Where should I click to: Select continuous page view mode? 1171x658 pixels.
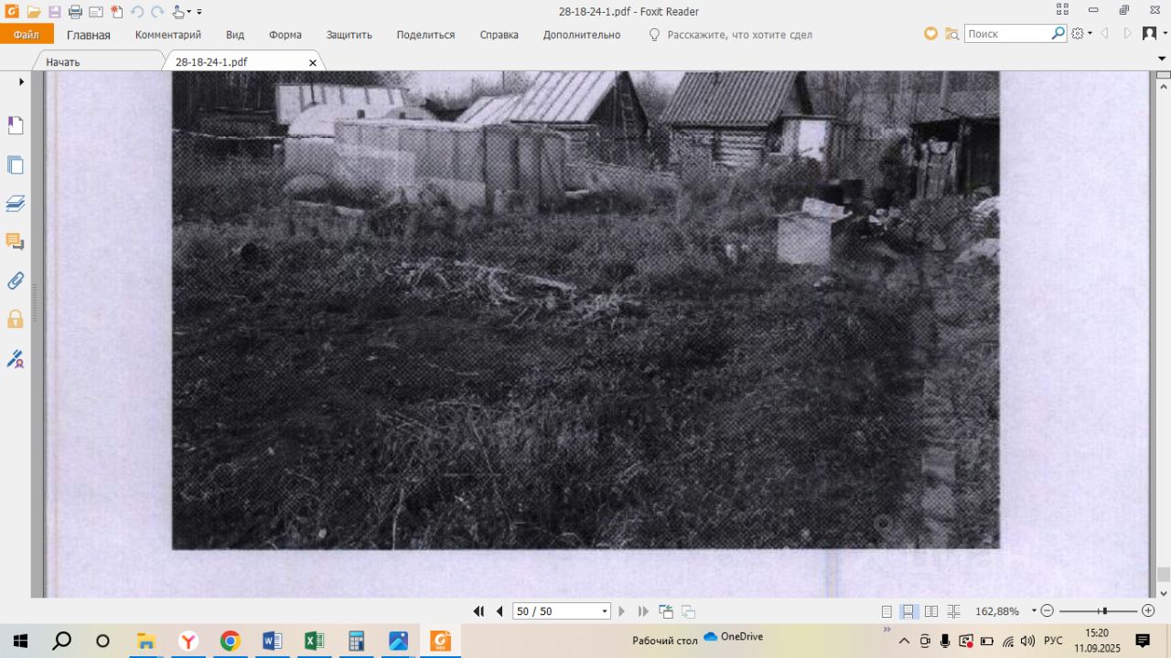[909, 611]
